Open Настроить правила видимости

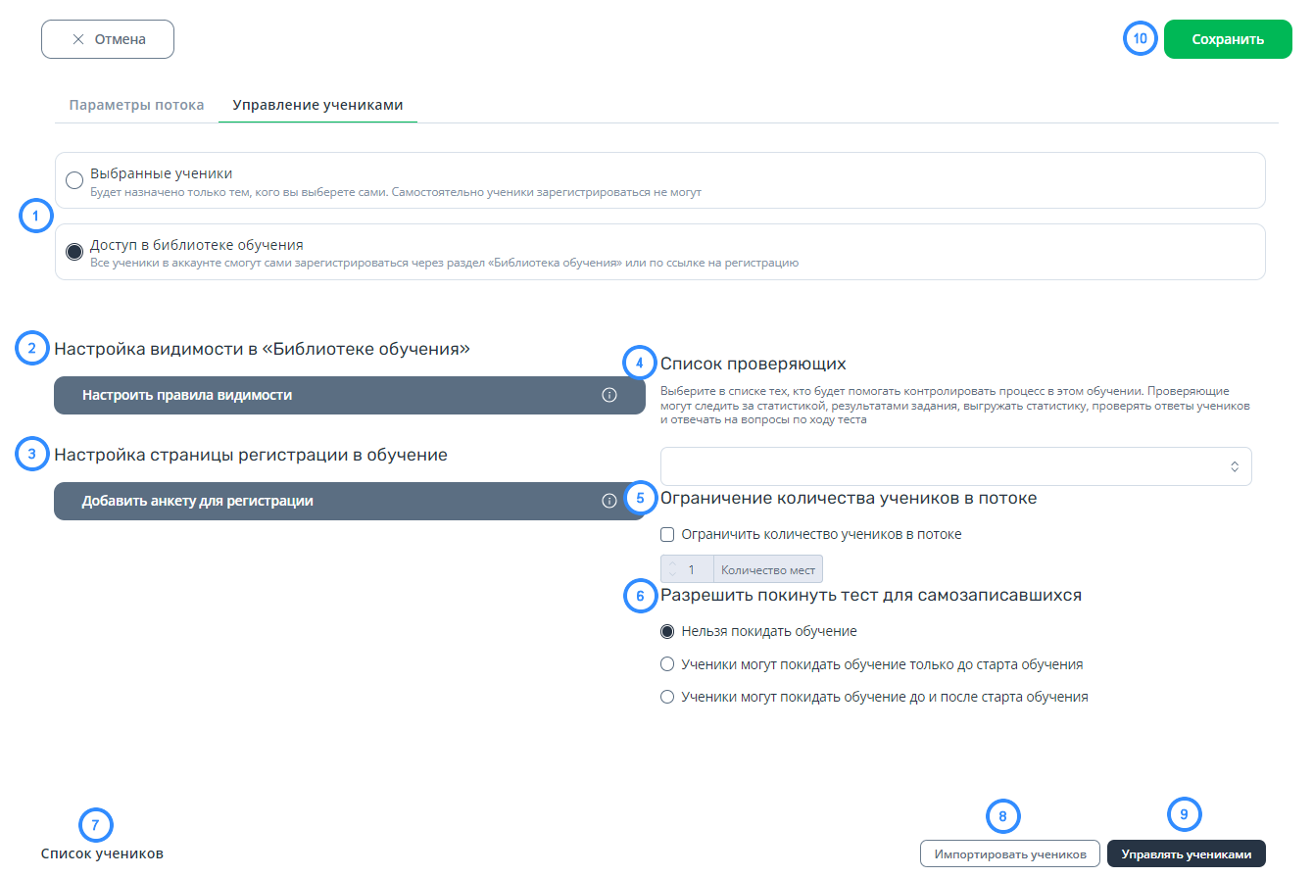pos(350,395)
